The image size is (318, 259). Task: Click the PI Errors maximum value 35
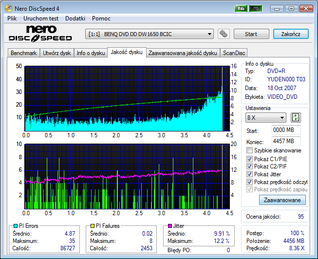[72, 241]
